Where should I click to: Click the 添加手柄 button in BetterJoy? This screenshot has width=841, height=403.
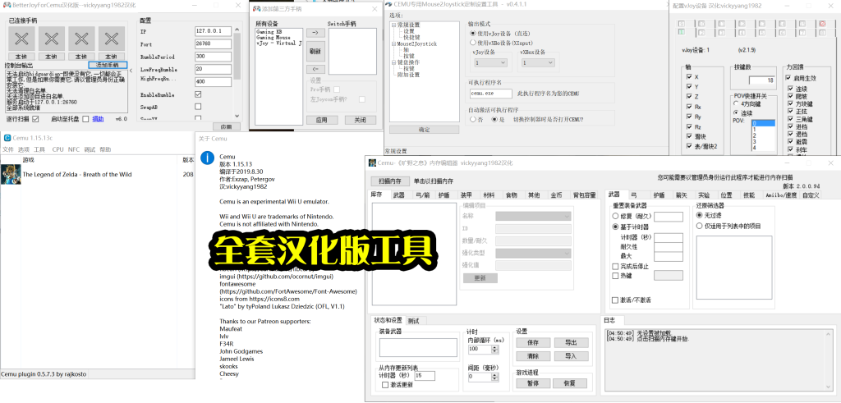[107, 65]
